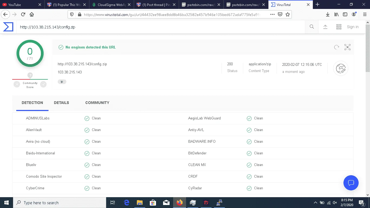Open the VirusTotal apps grid icon
The height and width of the screenshot is (208, 370).
tap(339, 27)
